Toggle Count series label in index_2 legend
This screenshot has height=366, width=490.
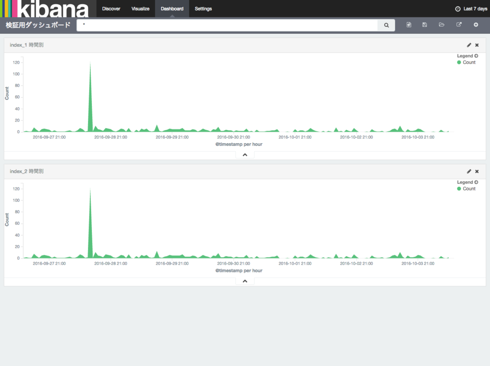pos(469,189)
